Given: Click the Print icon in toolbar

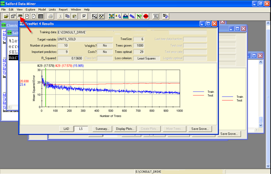Looking at the screenshot, I should tap(50, 16).
